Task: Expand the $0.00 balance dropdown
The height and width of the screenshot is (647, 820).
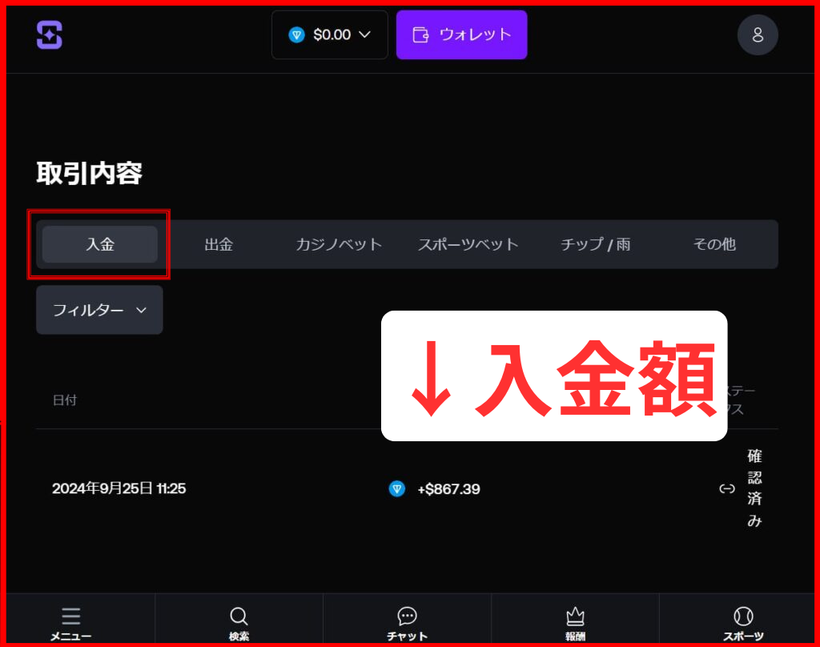Action: (329, 34)
